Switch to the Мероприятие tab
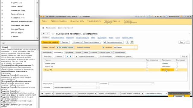 point(47,52)
